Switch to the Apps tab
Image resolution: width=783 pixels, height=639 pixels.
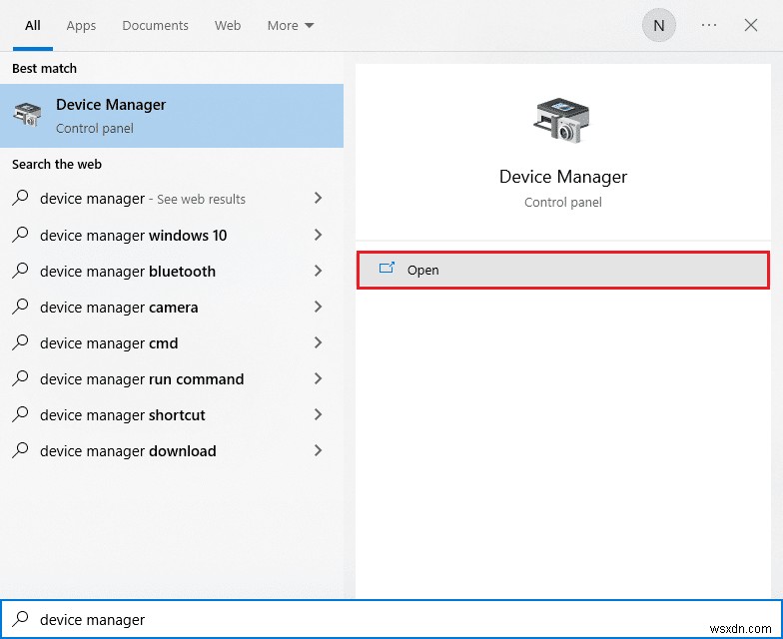[x=81, y=26]
